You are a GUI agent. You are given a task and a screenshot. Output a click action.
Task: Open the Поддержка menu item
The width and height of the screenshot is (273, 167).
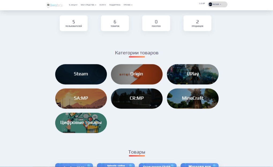coord(115,5)
